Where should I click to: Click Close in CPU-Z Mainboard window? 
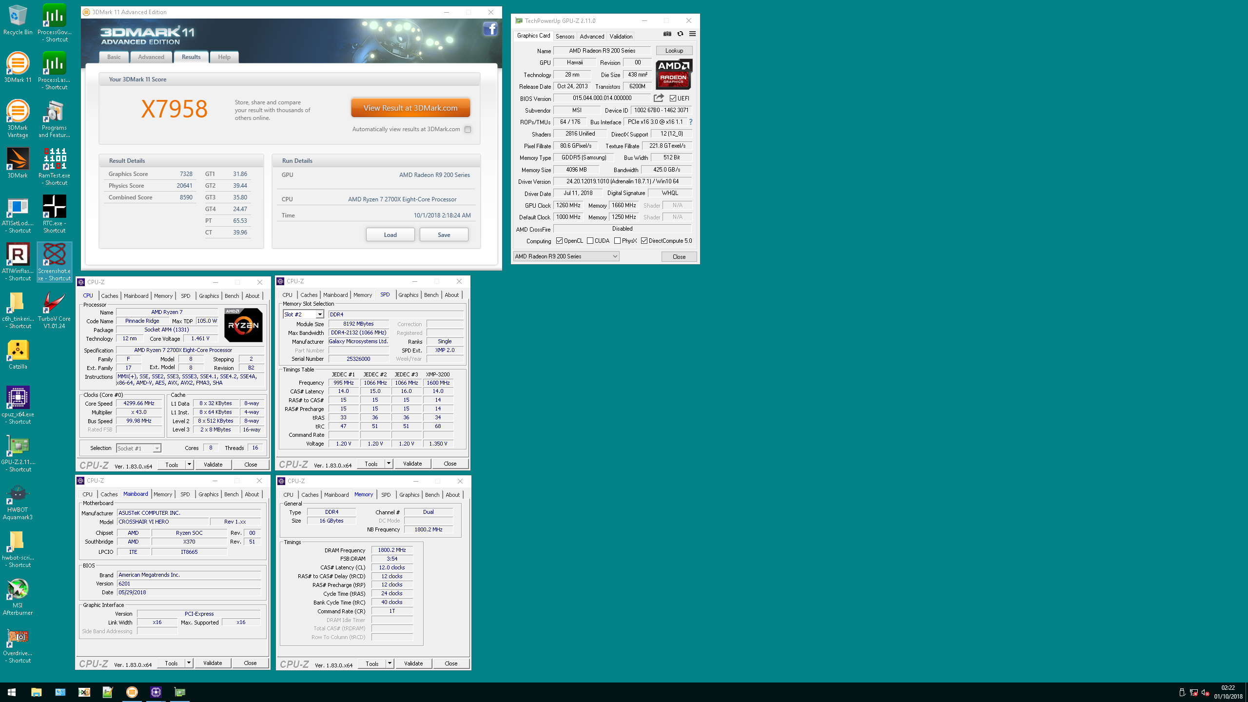point(250,663)
